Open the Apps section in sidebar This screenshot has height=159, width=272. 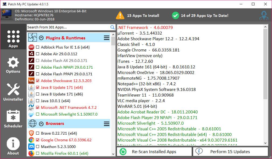tap(13, 37)
